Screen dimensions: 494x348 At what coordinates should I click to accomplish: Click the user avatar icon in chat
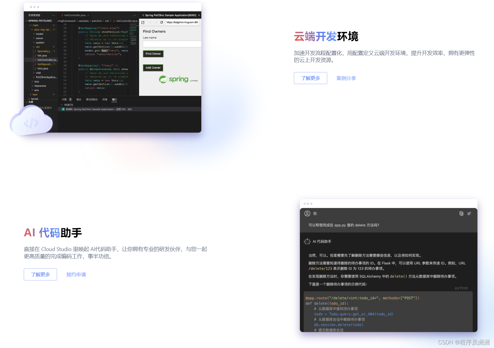click(x=307, y=213)
